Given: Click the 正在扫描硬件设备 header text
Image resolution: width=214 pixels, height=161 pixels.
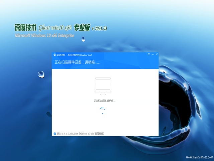Looking at the screenshot, I should pyautogui.click(x=77, y=62).
